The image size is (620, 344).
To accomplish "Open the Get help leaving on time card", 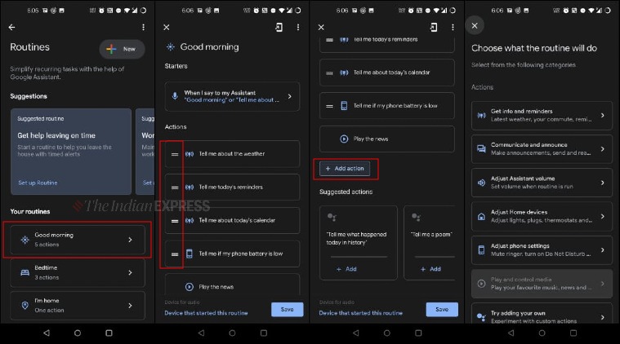I will tap(71, 152).
